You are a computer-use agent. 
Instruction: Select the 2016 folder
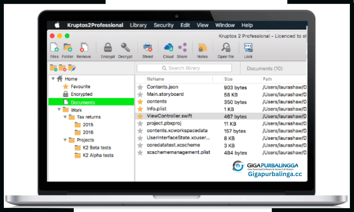click(x=88, y=132)
